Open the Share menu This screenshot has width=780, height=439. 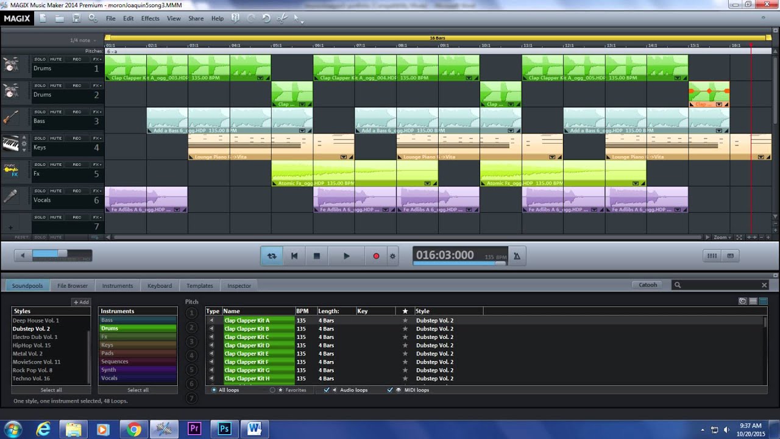196,18
